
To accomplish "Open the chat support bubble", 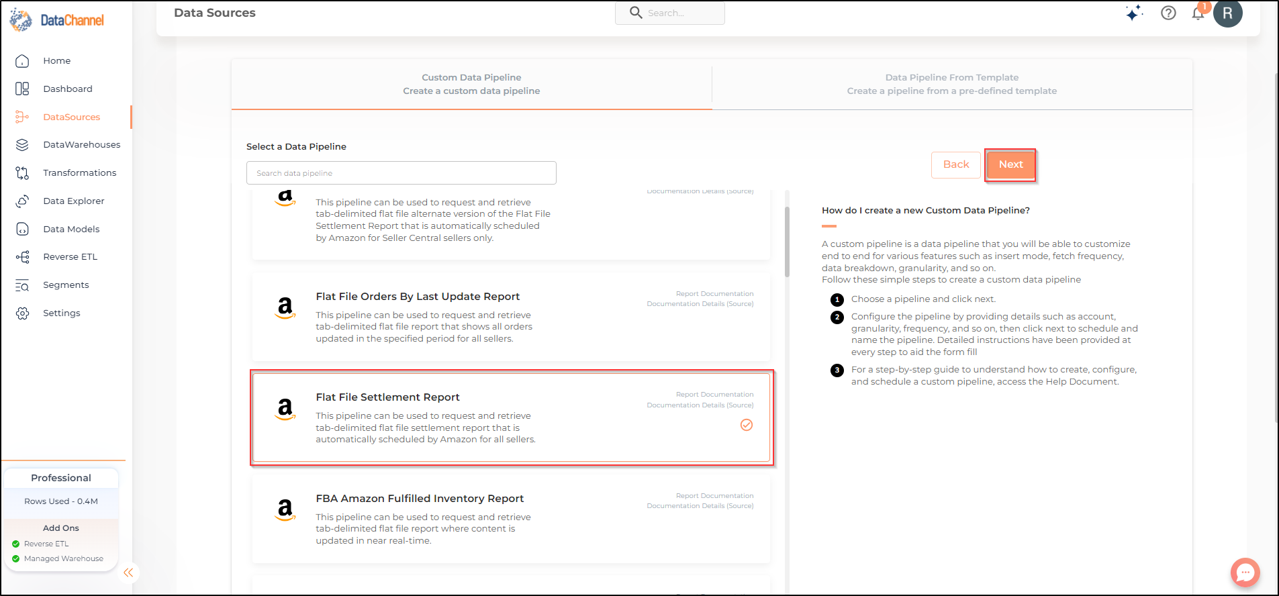I will pos(1245,573).
